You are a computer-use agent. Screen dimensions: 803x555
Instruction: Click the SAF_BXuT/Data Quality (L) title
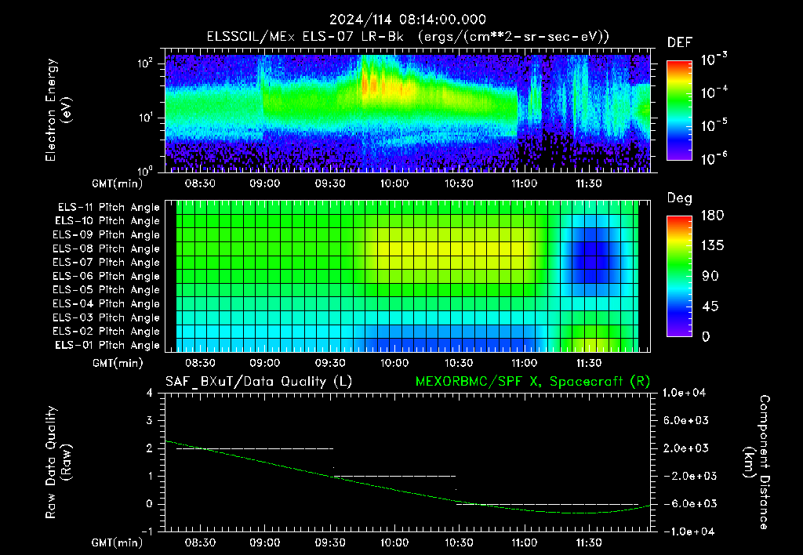tap(259, 382)
